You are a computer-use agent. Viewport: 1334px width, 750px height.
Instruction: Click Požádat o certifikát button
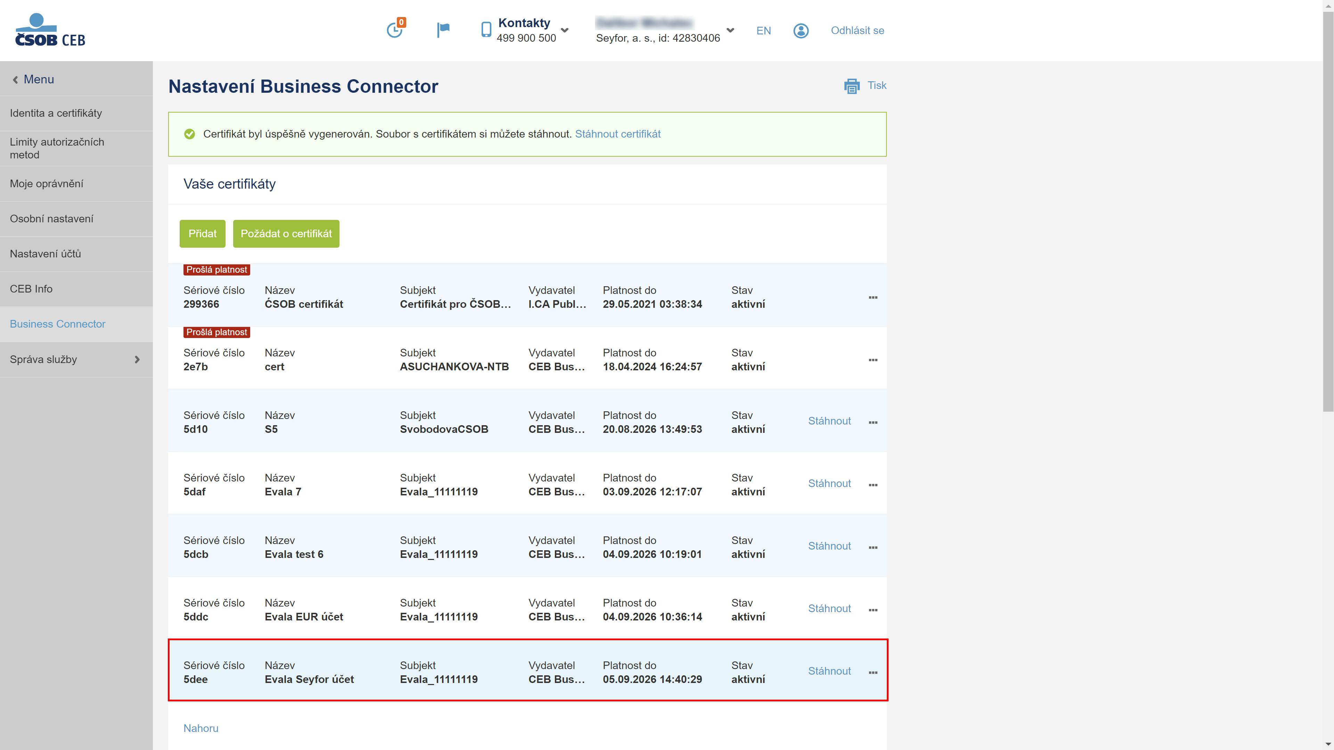[286, 234]
